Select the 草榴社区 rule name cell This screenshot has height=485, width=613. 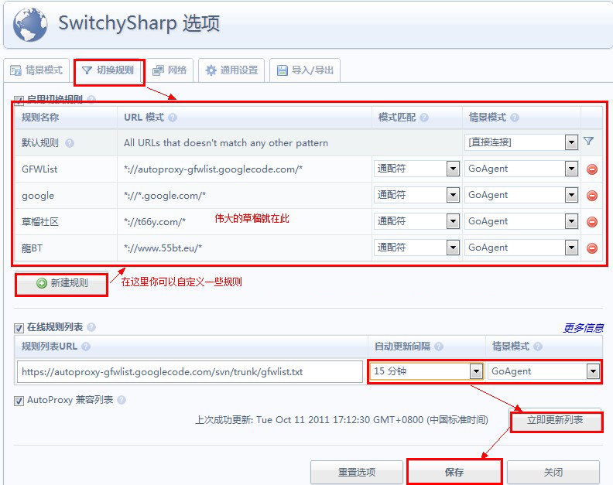[x=66, y=221]
